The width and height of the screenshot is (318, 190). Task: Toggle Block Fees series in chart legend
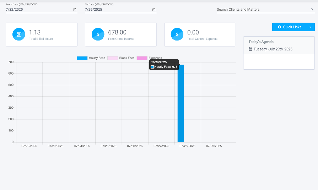tap(126, 58)
